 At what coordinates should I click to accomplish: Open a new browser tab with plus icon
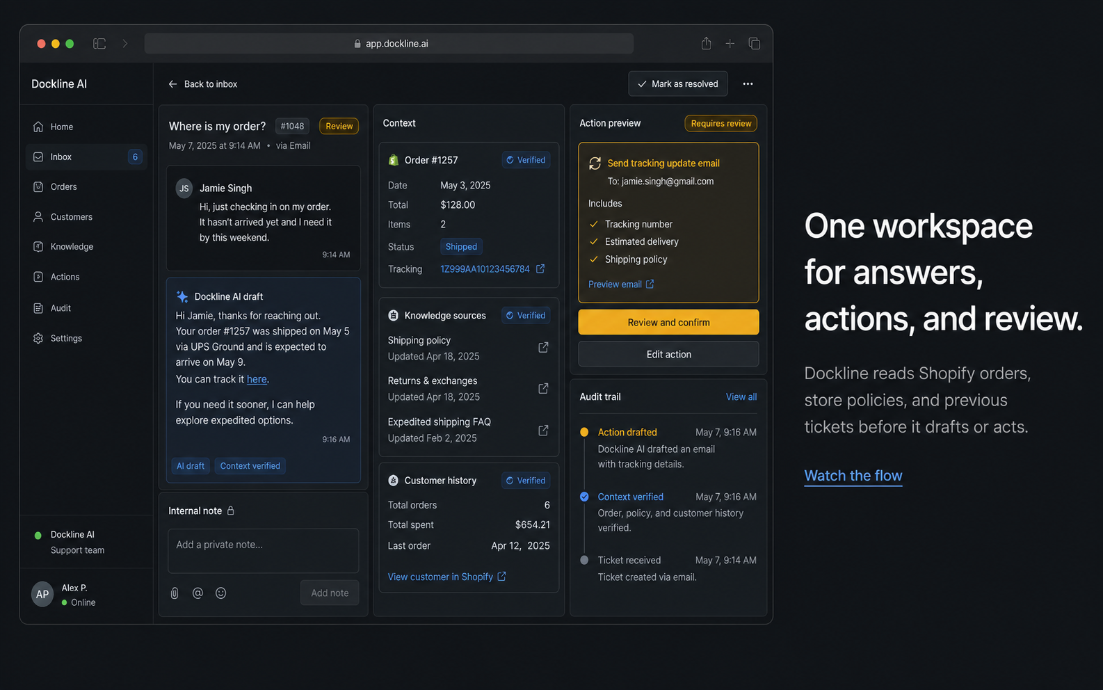730,44
